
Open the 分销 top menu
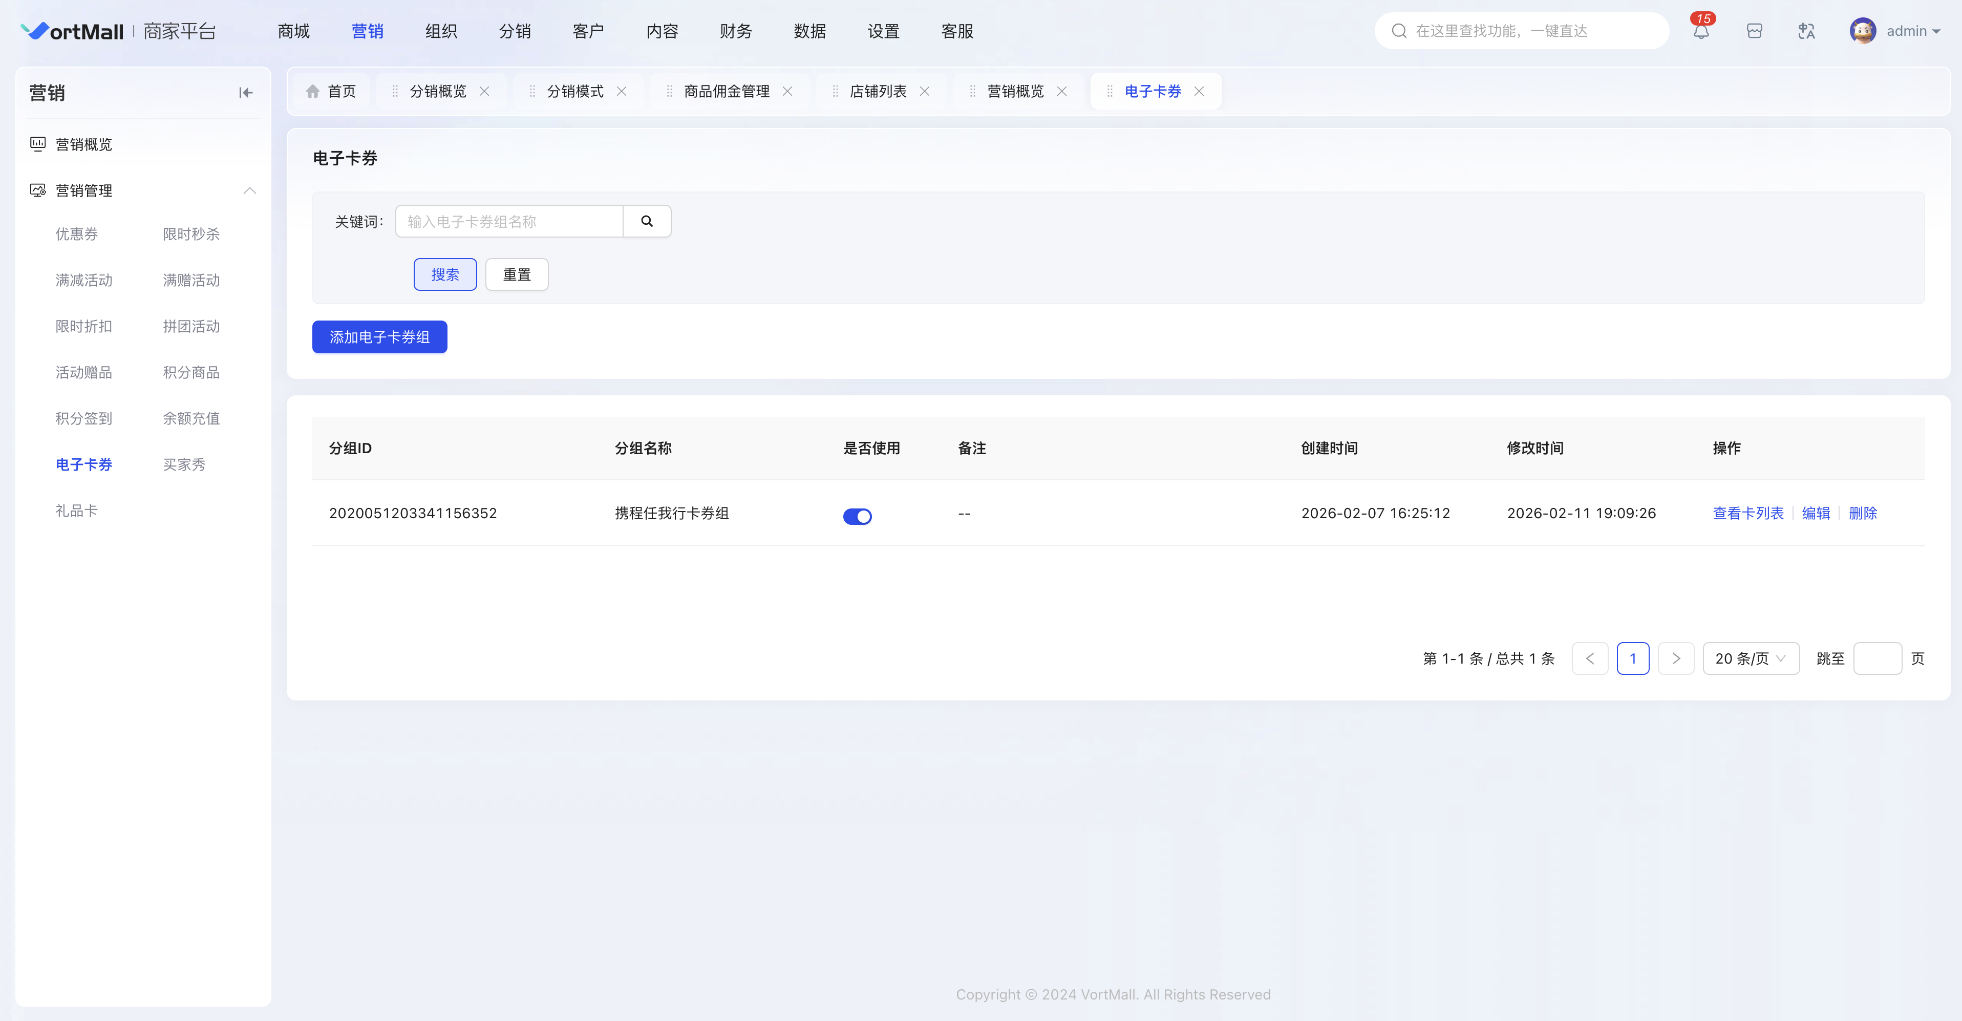tap(515, 31)
